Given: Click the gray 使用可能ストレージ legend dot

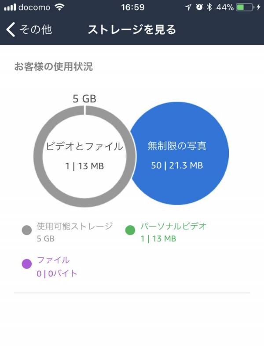Looking at the screenshot, I should tap(27, 230).
